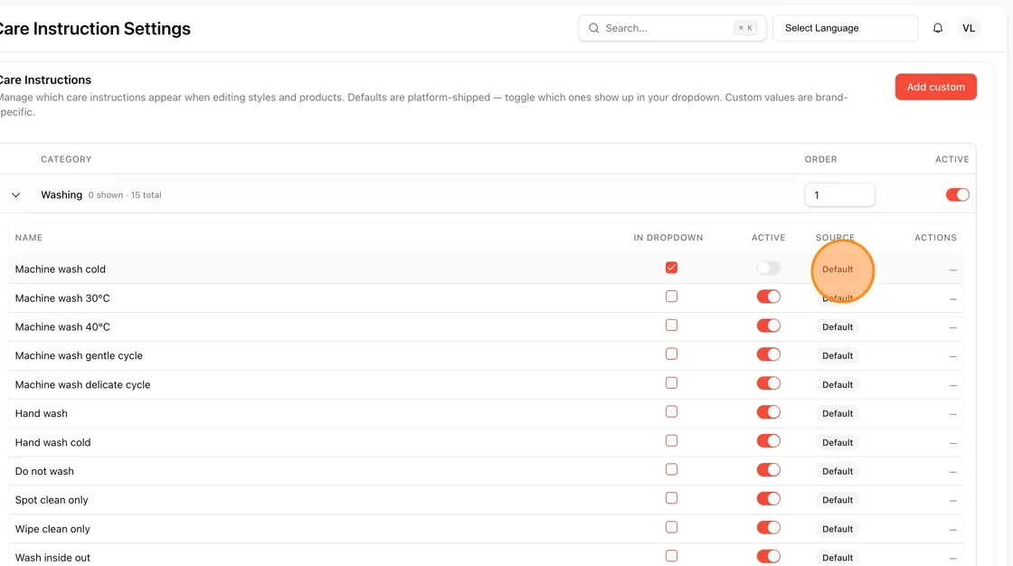
Task: Check In Dropdown for Machine wash 40°C
Action: point(671,325)
